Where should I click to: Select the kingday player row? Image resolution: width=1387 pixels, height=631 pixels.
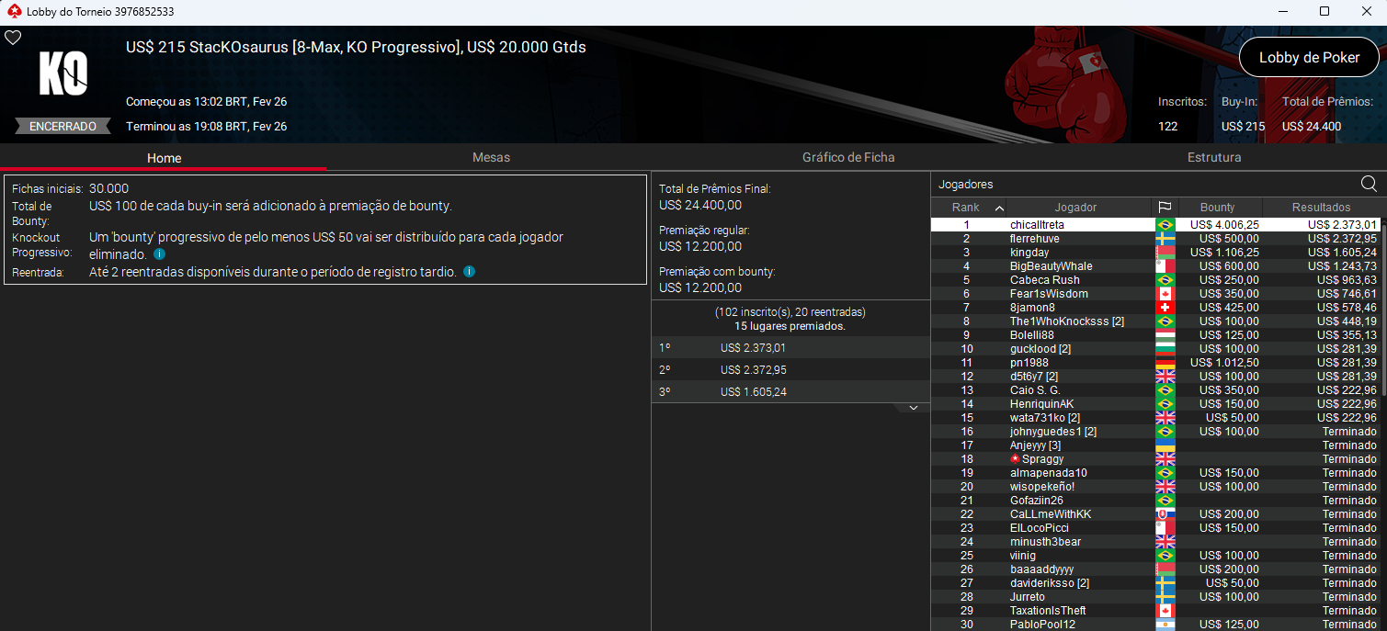pyautogui.click(x=1029, y=253)
